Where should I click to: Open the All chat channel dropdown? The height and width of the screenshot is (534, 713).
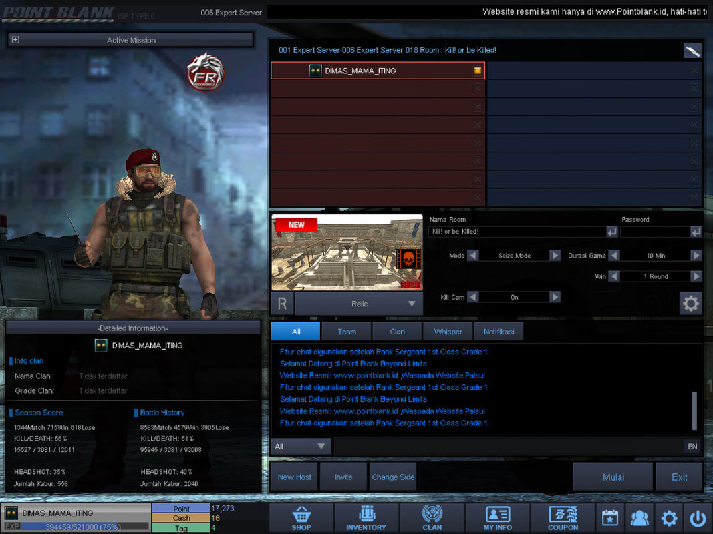coord(301,447)
